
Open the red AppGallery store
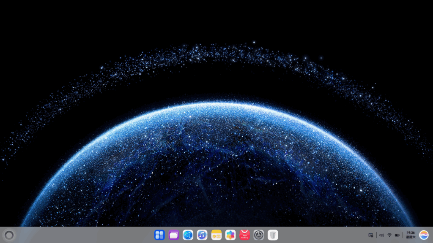[245, 235]
